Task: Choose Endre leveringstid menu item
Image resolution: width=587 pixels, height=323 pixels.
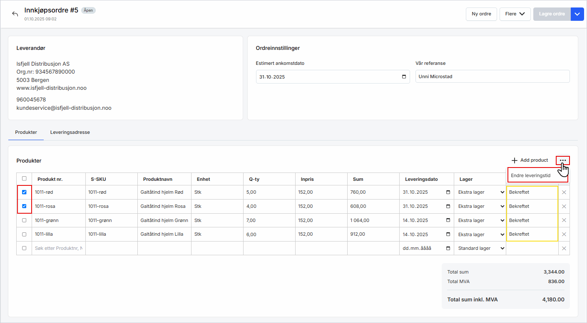Action: (531, 175)
